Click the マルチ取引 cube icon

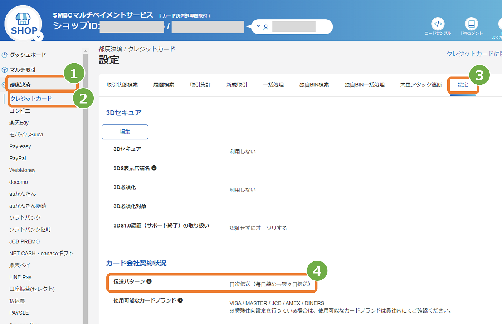click(5, 70)
